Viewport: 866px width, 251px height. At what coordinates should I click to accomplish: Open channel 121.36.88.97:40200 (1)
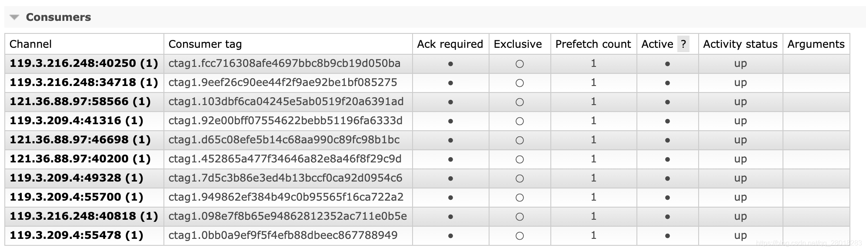coord(80,159)
